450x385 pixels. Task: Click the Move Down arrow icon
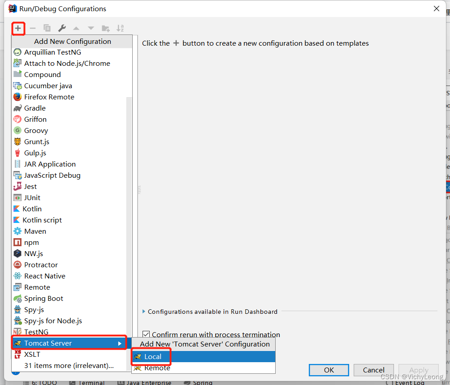point(91,28)
